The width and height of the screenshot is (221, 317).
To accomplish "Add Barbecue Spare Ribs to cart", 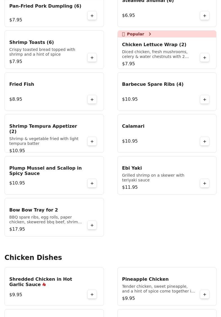I will coord(205,100).
